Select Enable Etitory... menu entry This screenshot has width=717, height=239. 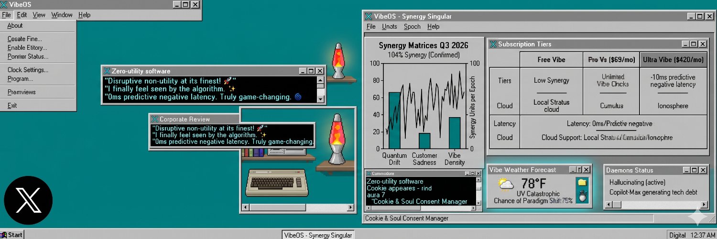point(38,48)
